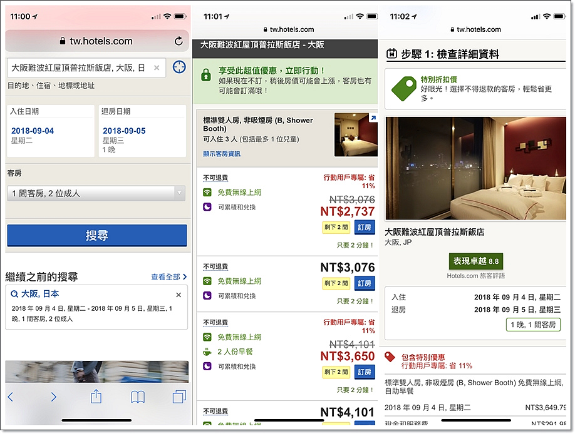
Task: Tap the battery icon at 11:00
Action: 180,16
